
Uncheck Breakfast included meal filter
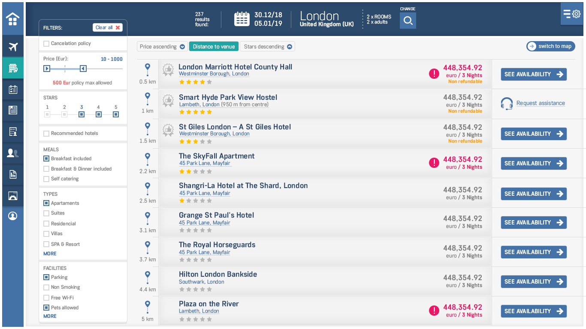(x=46, y=159)
